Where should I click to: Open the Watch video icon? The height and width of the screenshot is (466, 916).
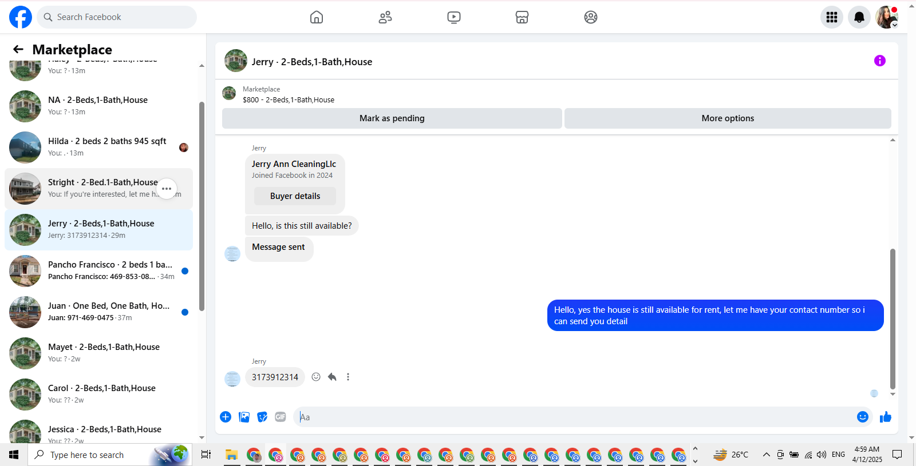point(454,17)
